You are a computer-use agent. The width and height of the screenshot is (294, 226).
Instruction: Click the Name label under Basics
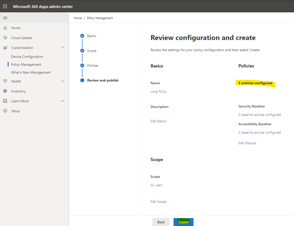tap(155, 83)
